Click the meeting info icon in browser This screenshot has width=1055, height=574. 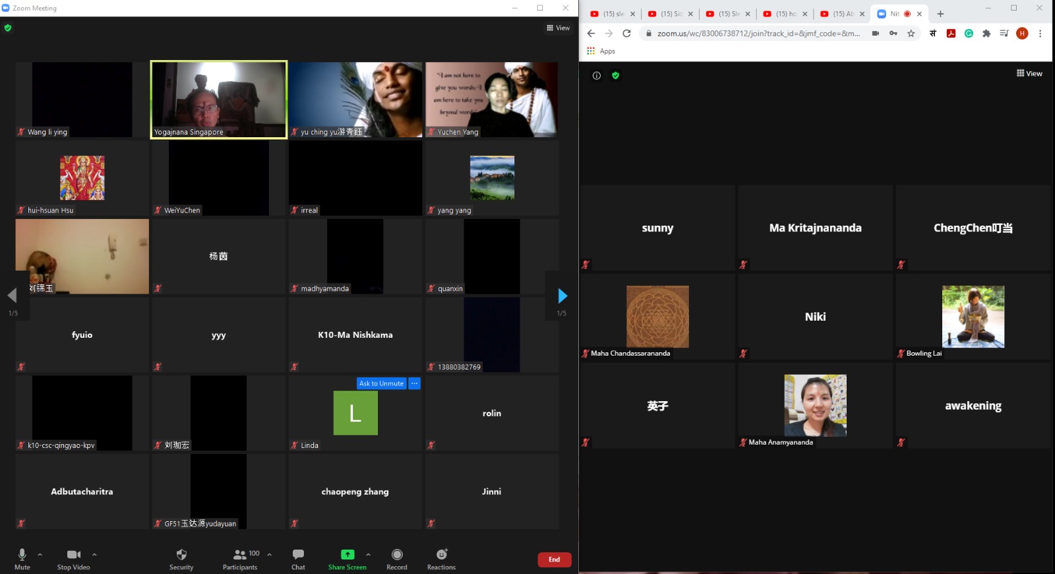point(597,76)
